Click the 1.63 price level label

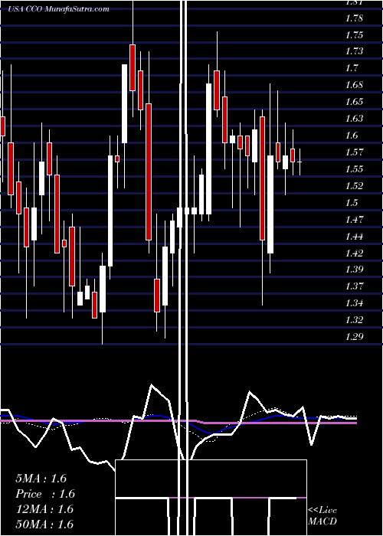point(354,119)
